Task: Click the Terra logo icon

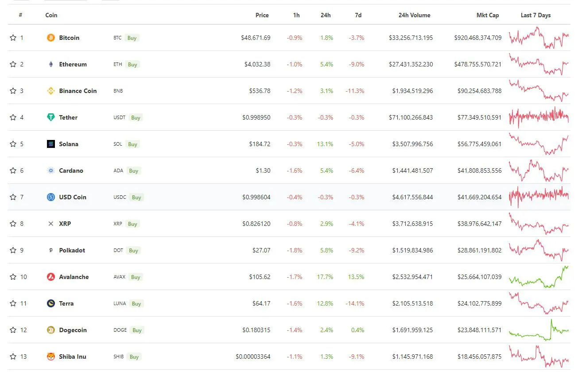Action: click(51, 303)
